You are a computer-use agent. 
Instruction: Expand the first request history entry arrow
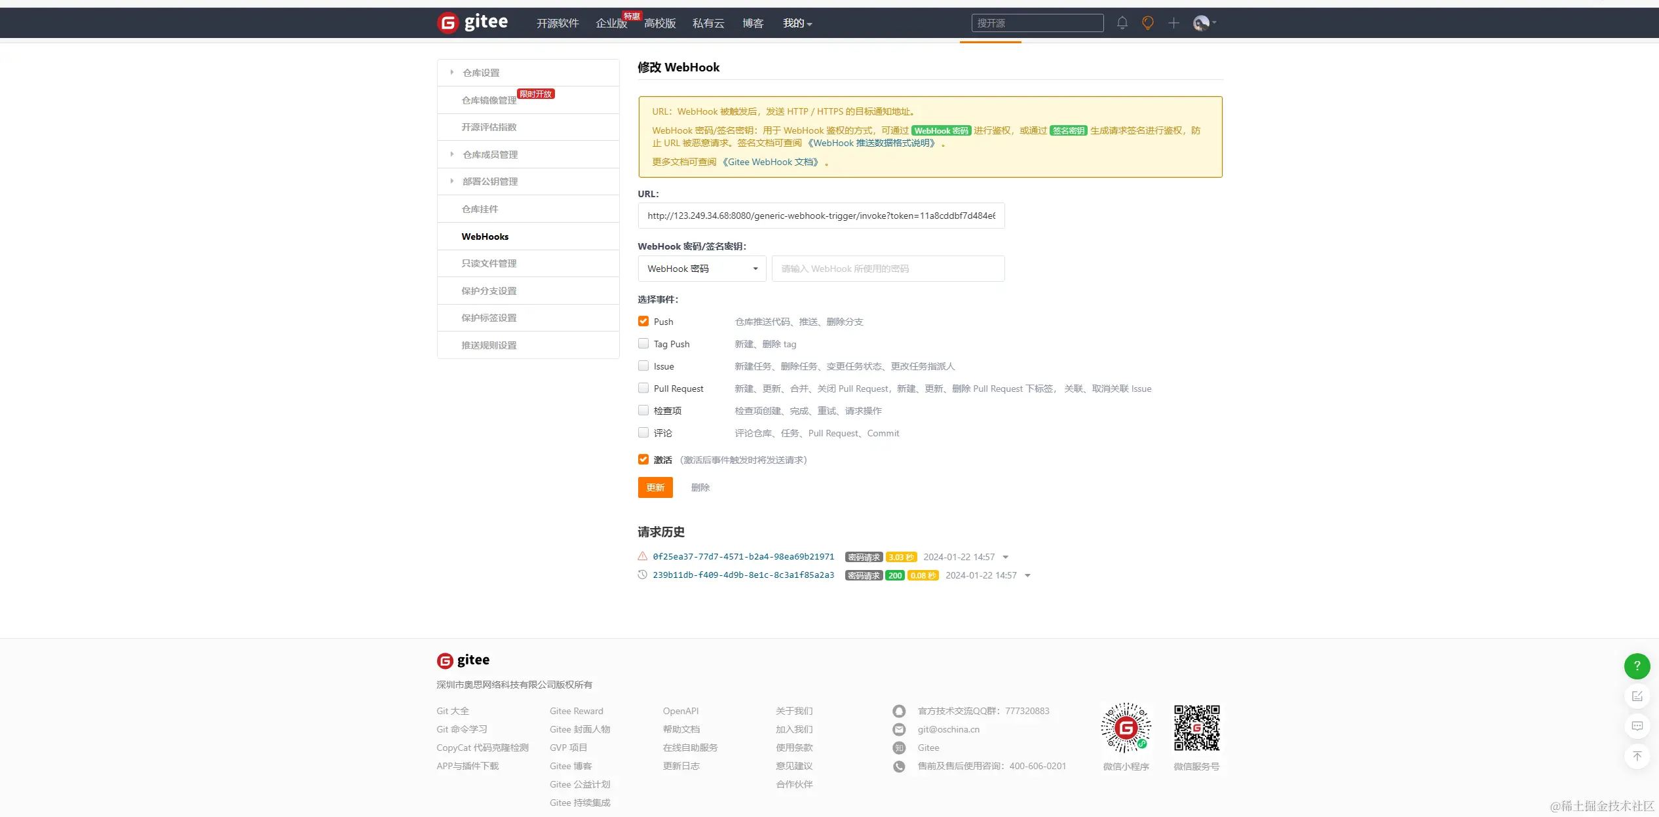(1005, 557)
